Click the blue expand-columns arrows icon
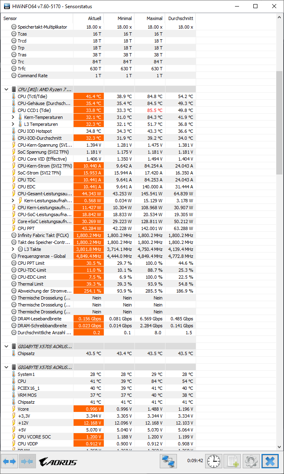The image size is (284, 474). pos(9,461)
